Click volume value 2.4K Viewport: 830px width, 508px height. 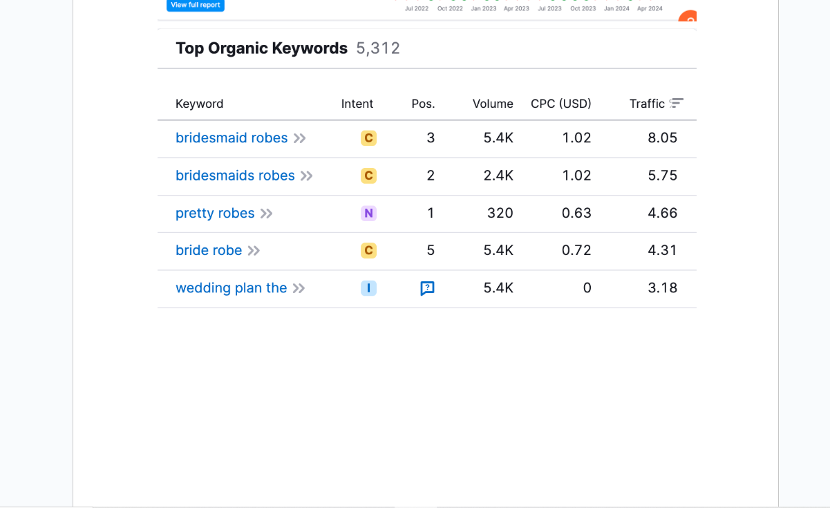498,176
